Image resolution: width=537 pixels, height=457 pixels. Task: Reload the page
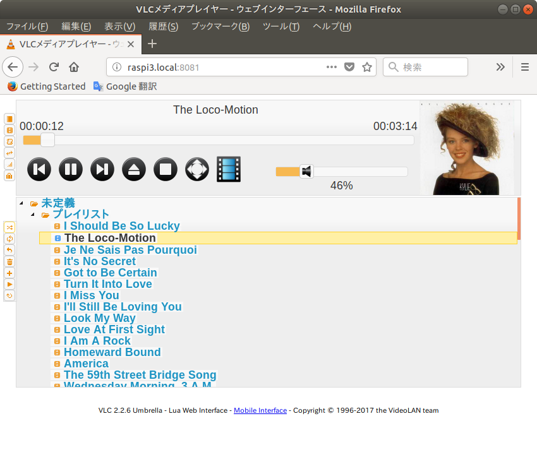(54, 67)
